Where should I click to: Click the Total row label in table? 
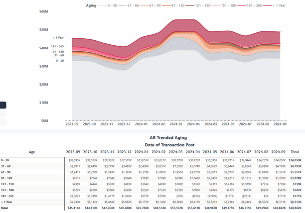[4, 208]
